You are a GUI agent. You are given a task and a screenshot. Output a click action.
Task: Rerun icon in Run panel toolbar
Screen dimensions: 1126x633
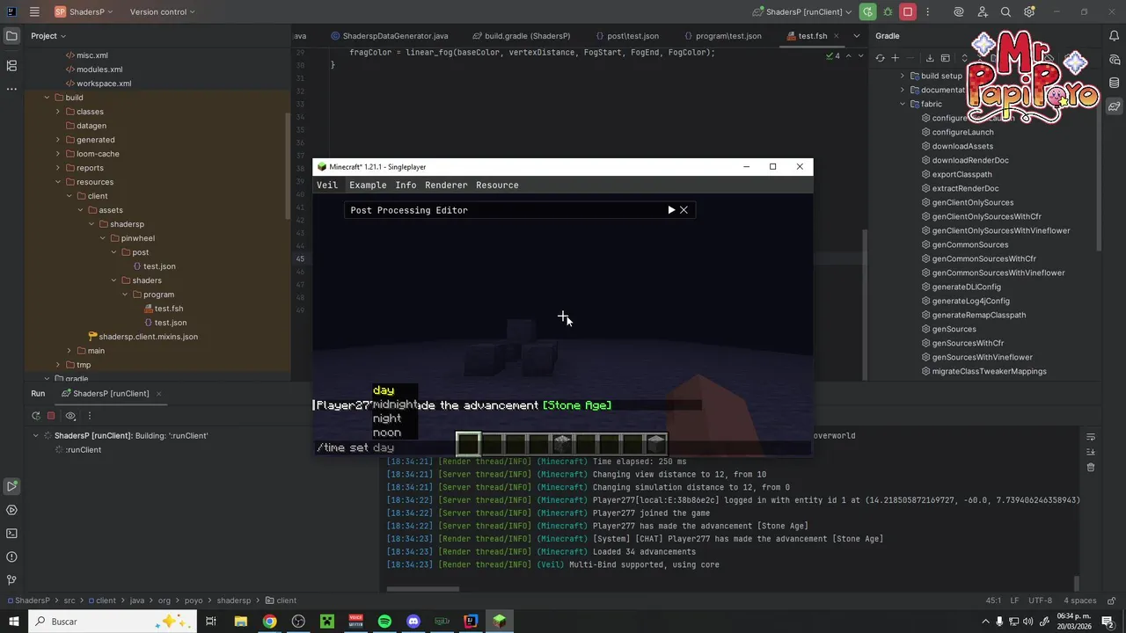(36, 416)
